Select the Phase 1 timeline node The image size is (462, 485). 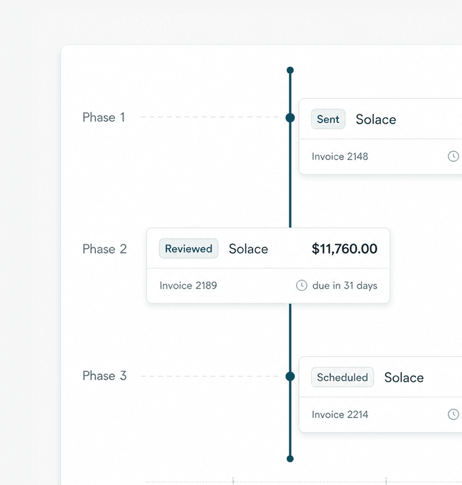click(x=290, y=118)
